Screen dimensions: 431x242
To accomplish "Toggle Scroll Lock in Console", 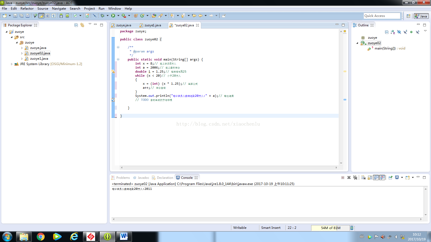I will [x=370, y=177].
